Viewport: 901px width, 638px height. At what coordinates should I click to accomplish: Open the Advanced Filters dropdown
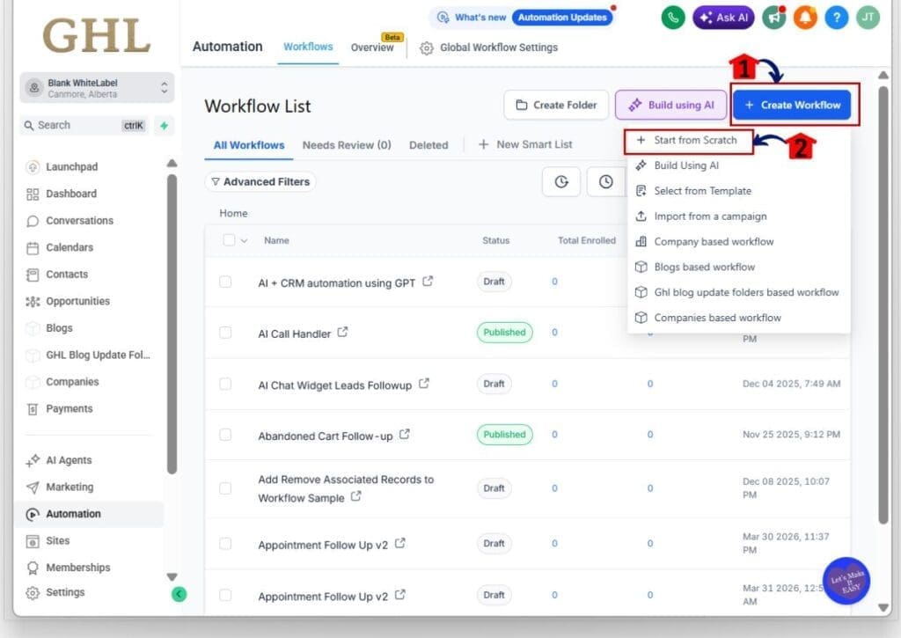(260, 181)
